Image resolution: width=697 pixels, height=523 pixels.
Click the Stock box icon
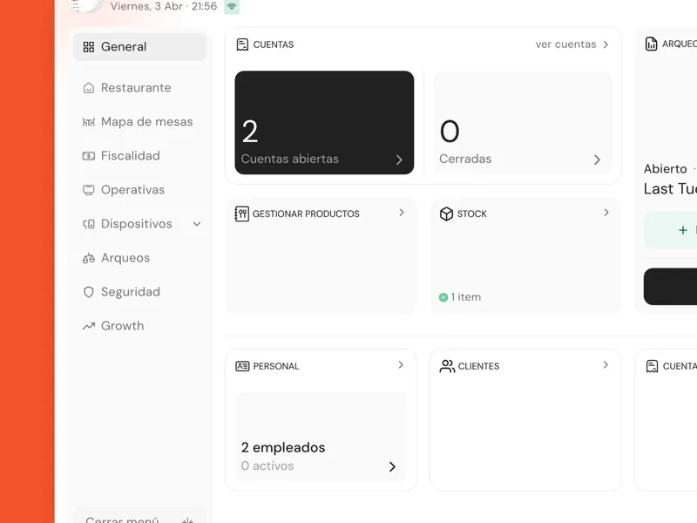pyautogui.click(x=446, y=214)
